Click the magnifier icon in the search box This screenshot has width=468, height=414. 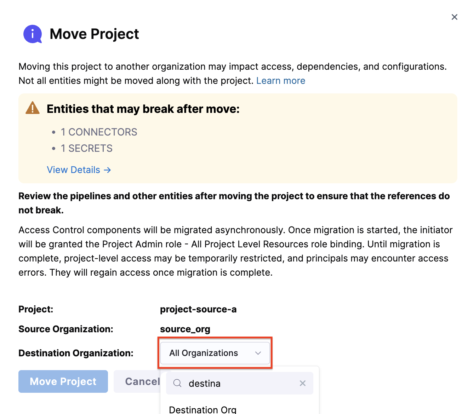tap(177, 383)
